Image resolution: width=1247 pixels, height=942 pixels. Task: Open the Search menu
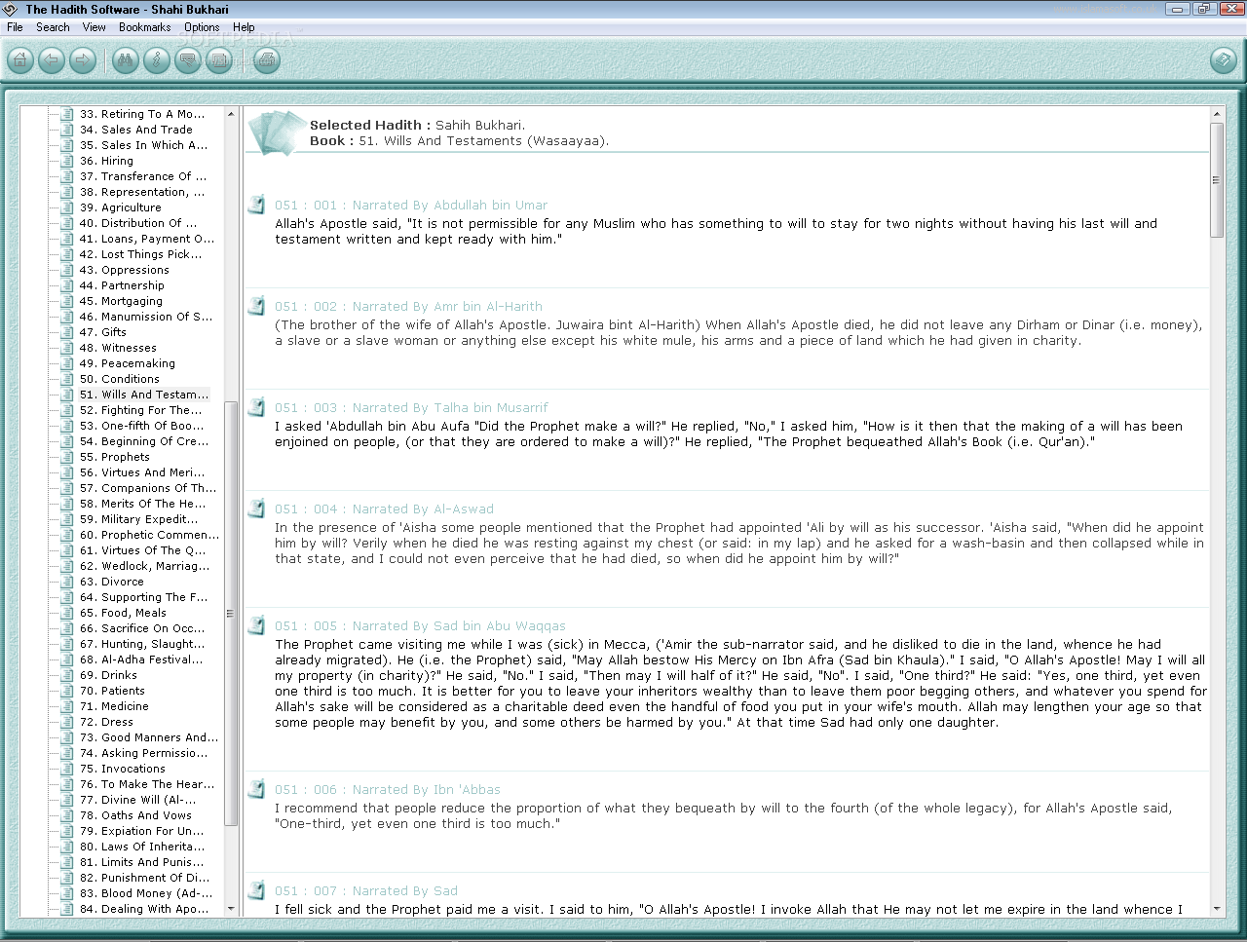tap(53, 27)
